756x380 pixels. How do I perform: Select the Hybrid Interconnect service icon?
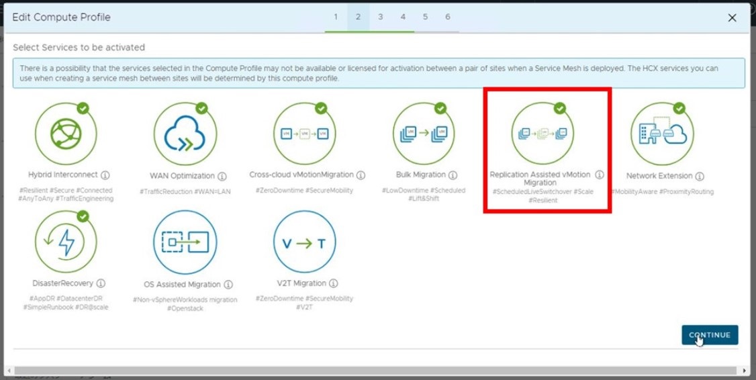pos(66,134)
